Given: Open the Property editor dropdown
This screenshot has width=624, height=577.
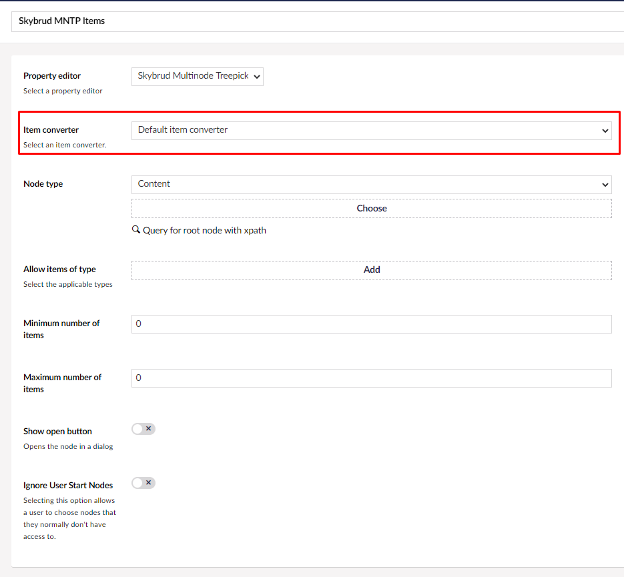Looking at the screenshot, I should (x=198, y=76).
